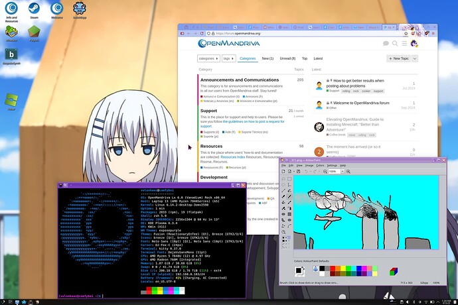Switch to the Latest forum tab
The width and height of the screenshot is (458, 305).
pyautogui.click(x=318, y=58)
